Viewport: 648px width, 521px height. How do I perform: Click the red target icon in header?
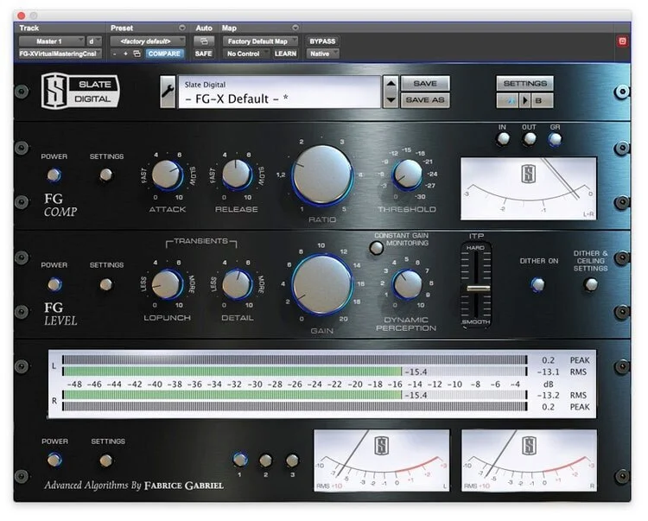(x=622, y=41)
